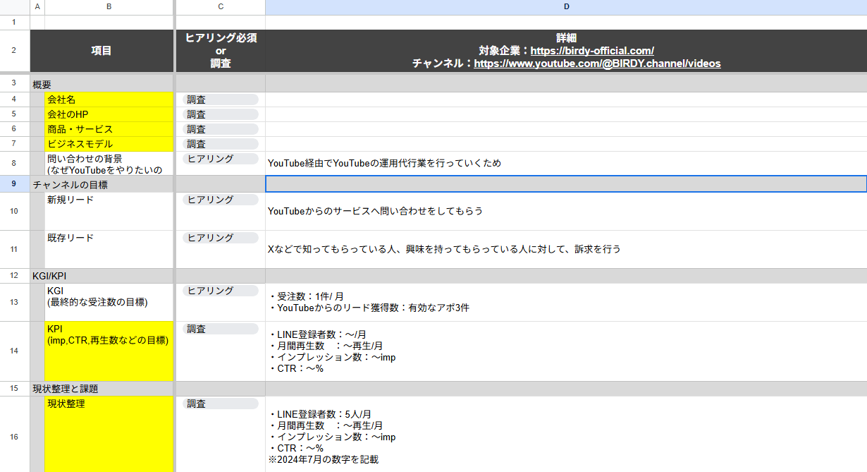867x472 pixels.
Task: Select the yellow 会社のHP cell
Action: point(109,114)
